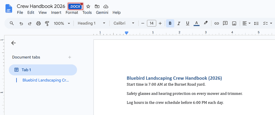Screen dimensions: 275x115
Task: Expand the checklist options arrow
Action: coord(271,23)
